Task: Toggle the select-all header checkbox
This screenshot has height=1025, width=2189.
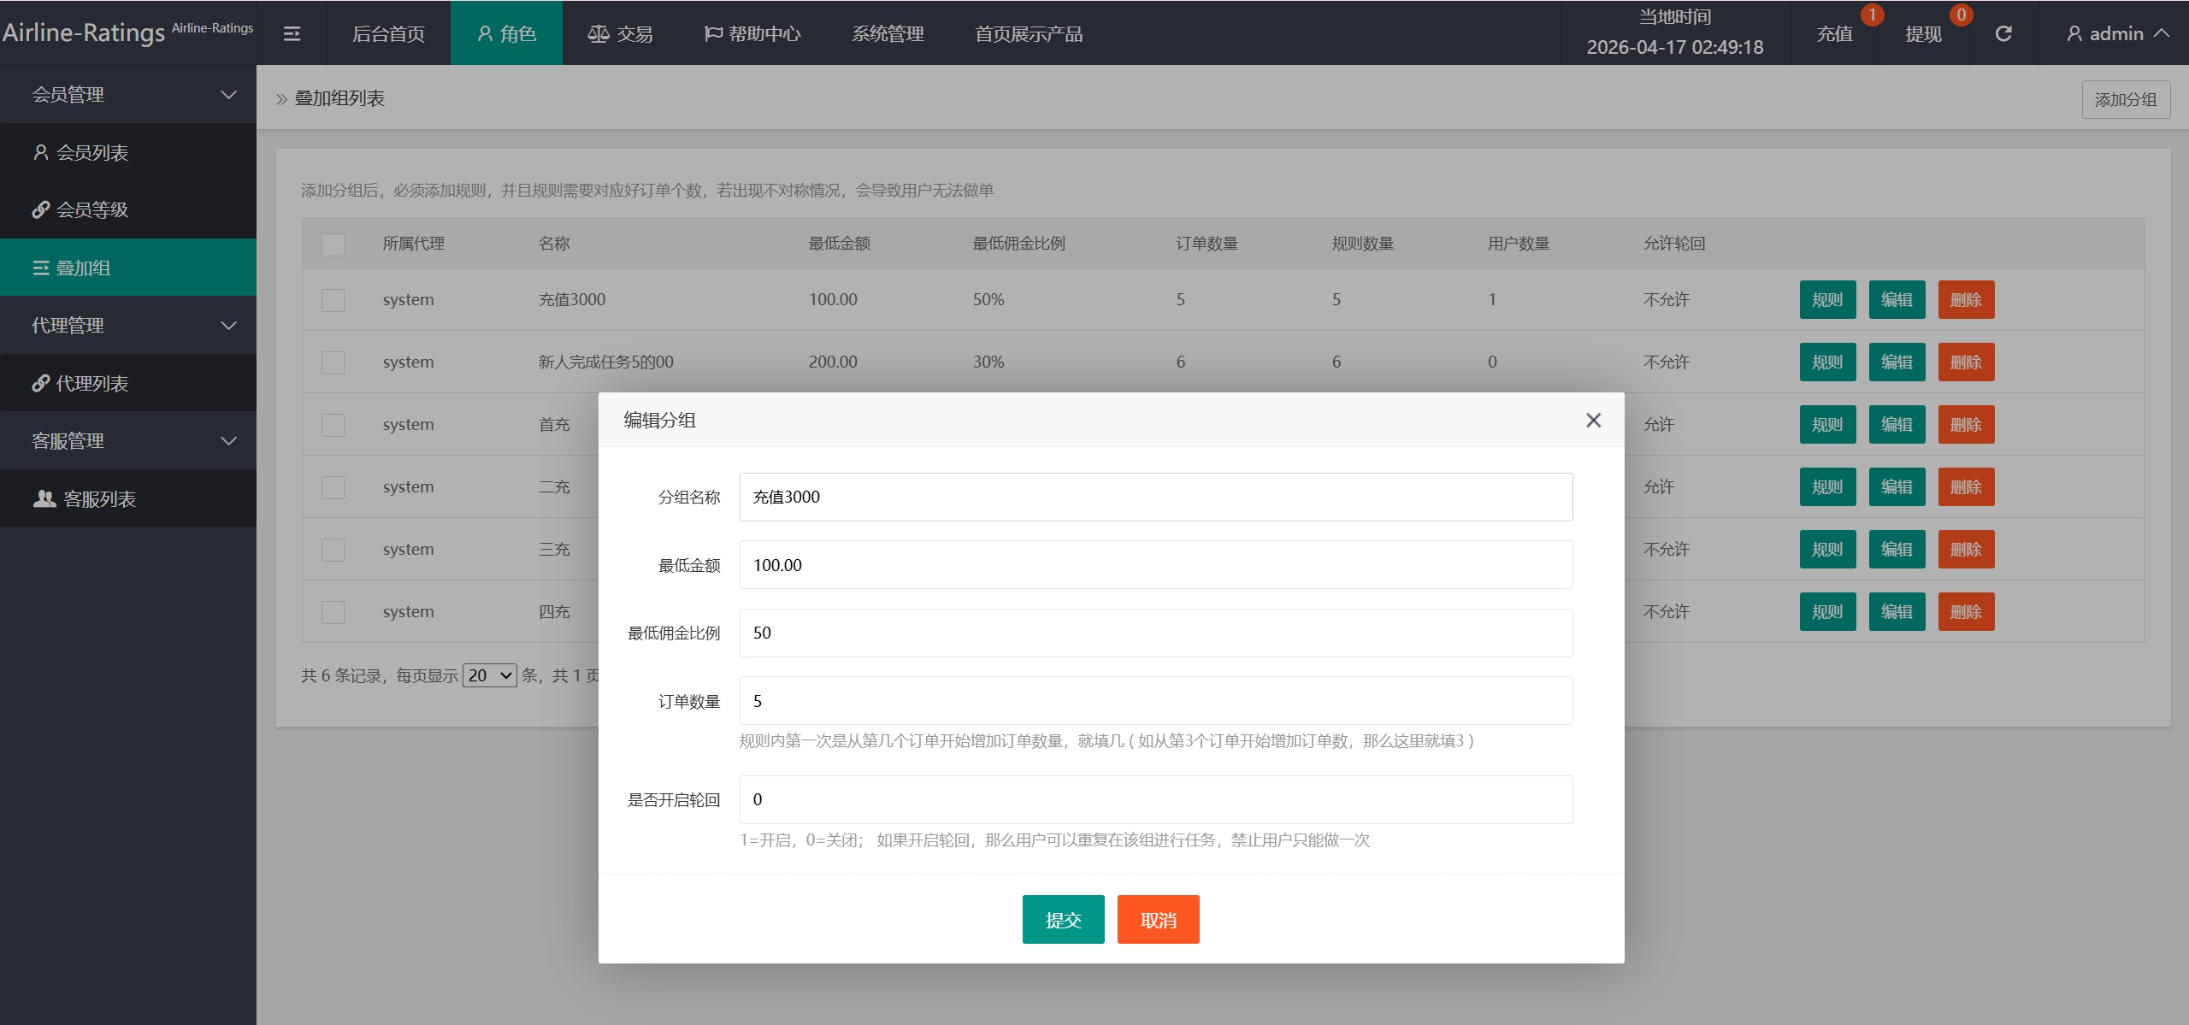Action: coord(333,244)
